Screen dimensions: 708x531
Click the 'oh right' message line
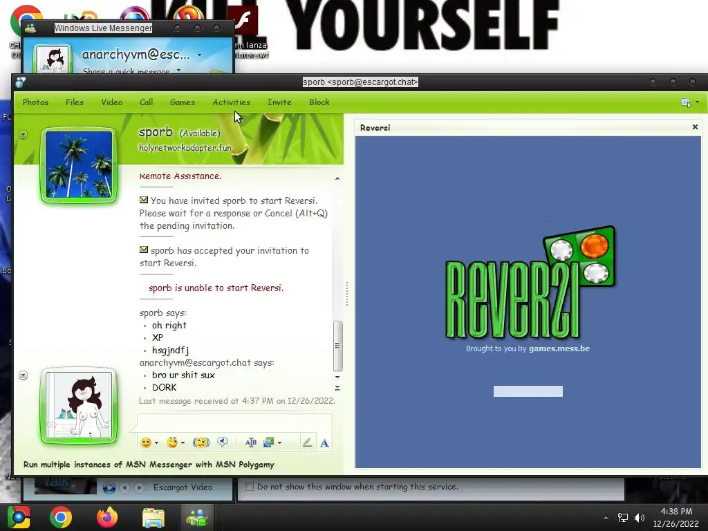pyautogui.click(x=169, y=325)
